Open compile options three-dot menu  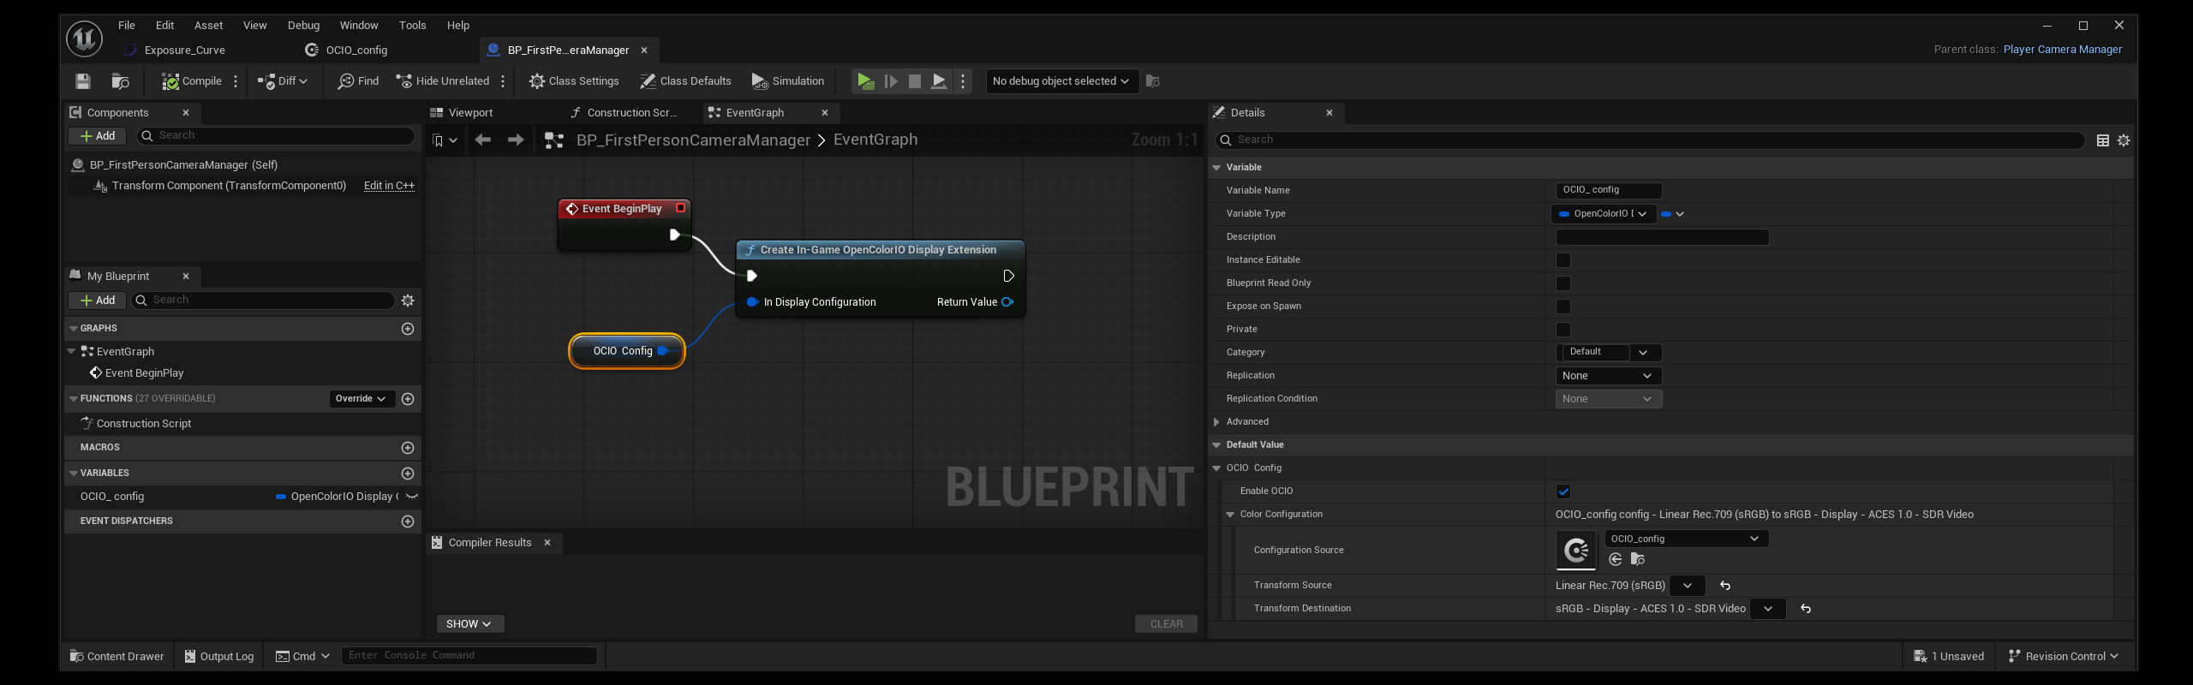(236, 81)
